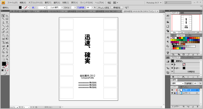Image resolution: width=203 pixels, height=109 pixels.
Task: Select the Rectangle tool
Action: pos(7,26)
